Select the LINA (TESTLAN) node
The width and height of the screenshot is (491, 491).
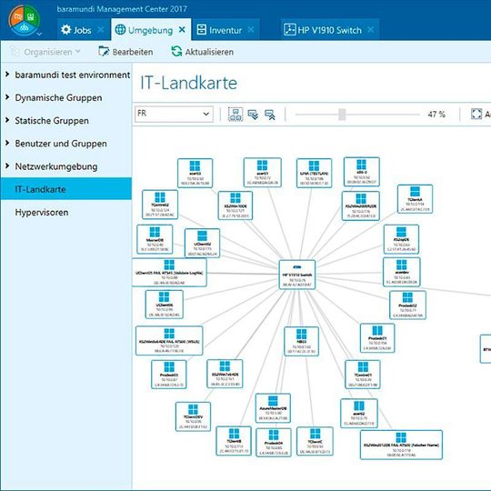(x=314, y=173)
